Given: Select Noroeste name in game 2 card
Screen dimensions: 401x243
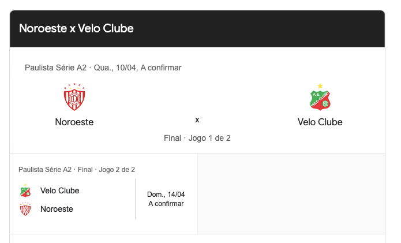Looking at the screenshot, I should [x=57, y=210].
